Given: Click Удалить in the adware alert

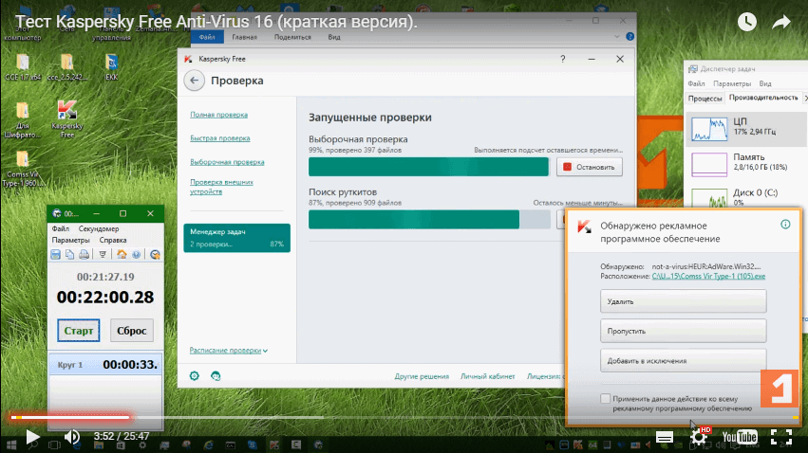Looking at the screenshot, I should tap(684, 301).
